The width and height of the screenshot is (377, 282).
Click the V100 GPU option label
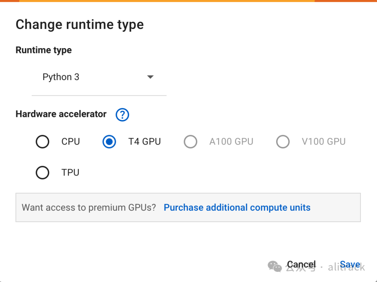[324, 142]
